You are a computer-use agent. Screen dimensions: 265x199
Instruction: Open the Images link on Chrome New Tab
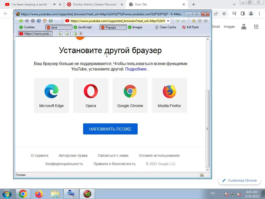[x=229, y=27]
